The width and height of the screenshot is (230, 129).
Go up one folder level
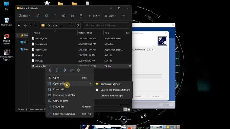click(36, 25)
